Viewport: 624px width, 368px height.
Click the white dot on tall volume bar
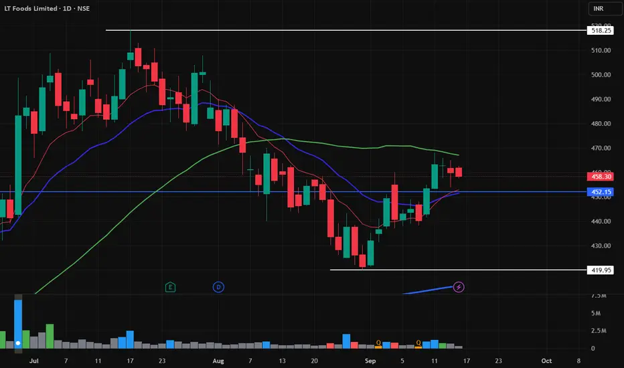click(x=18, y=343)
